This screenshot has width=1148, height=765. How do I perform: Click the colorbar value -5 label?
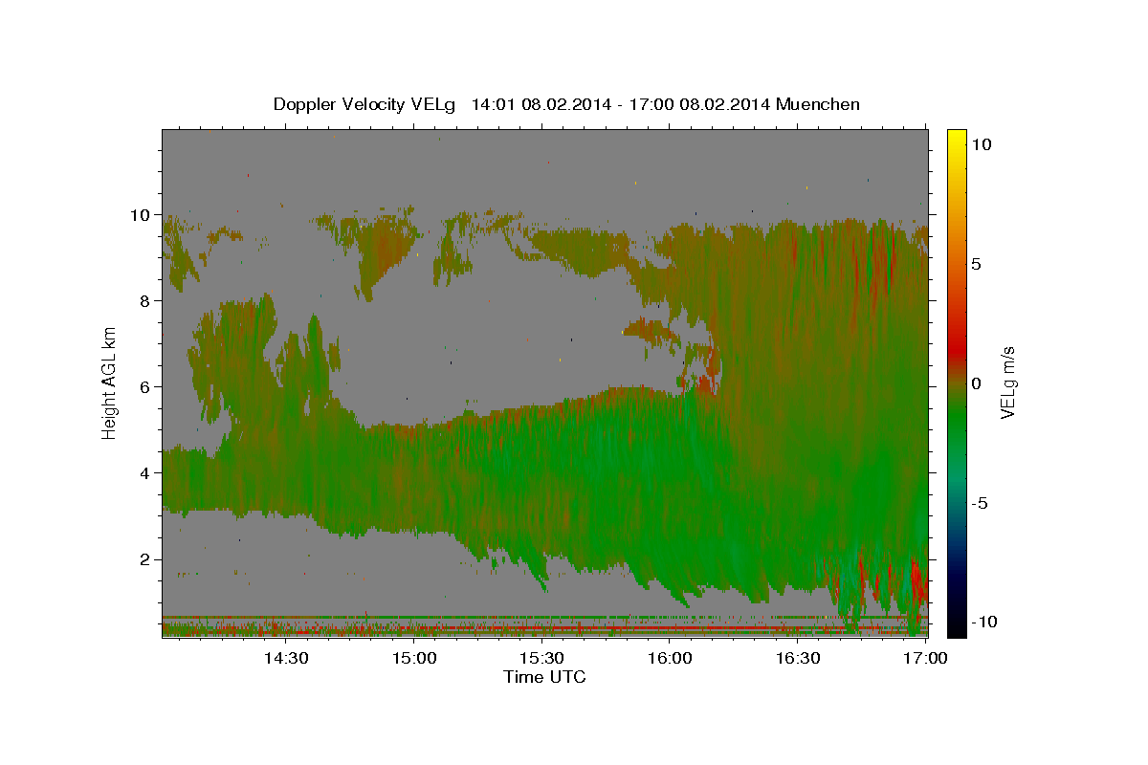980,503
